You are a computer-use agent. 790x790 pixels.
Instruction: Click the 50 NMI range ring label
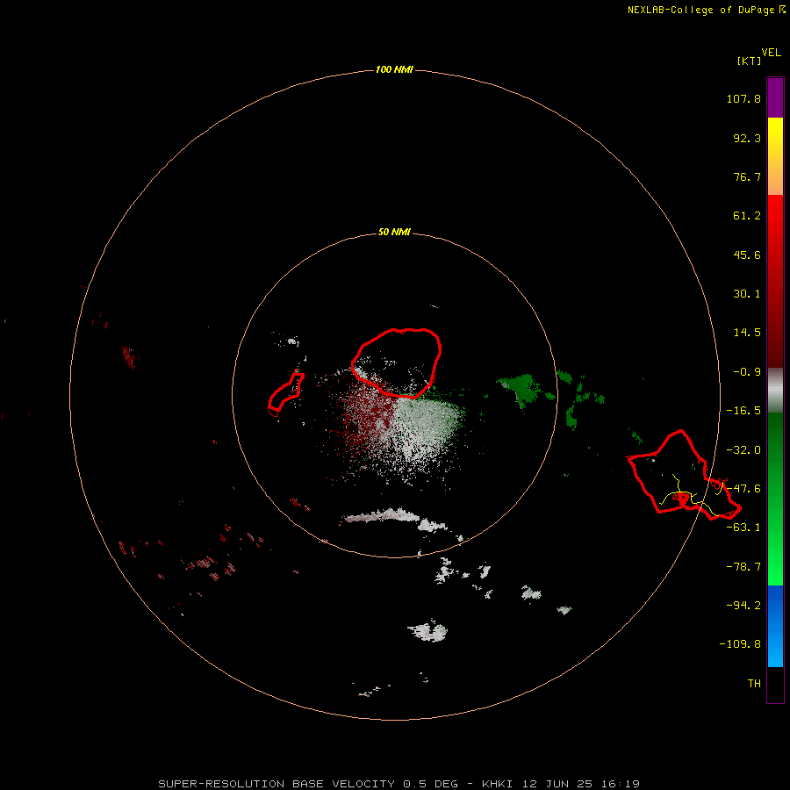point(394,232)
